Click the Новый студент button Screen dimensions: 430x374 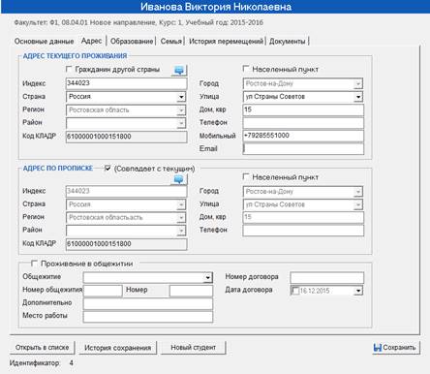(x=194, y=348)
